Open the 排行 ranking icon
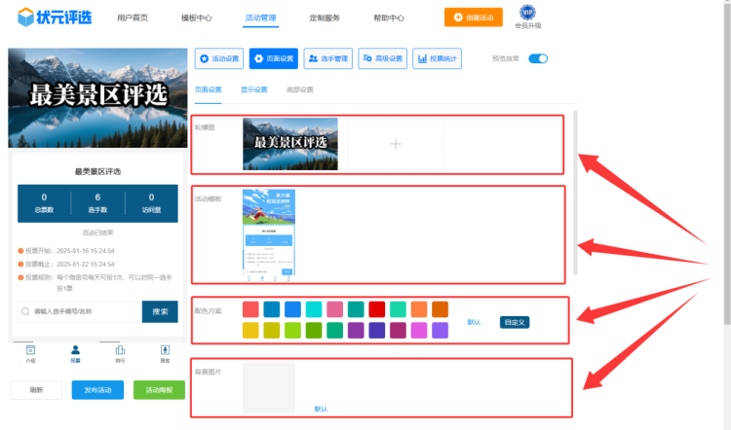 coord(120,351)
